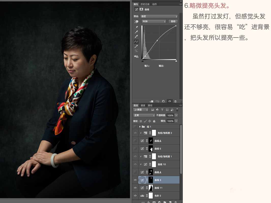This screenshot has height=203, width=271.
Task: Enable the lock position icon in Layers panel
Action: (150, 121)
